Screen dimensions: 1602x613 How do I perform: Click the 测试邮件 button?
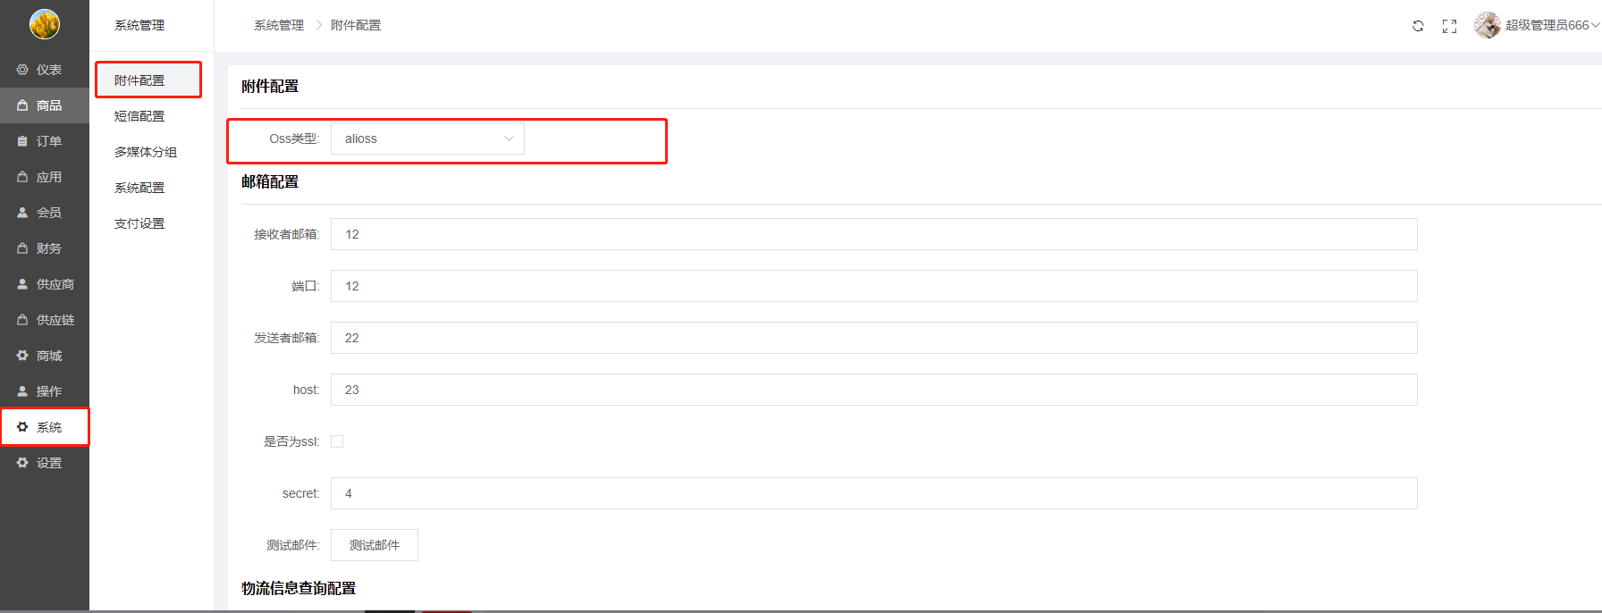tap(375, 545)
